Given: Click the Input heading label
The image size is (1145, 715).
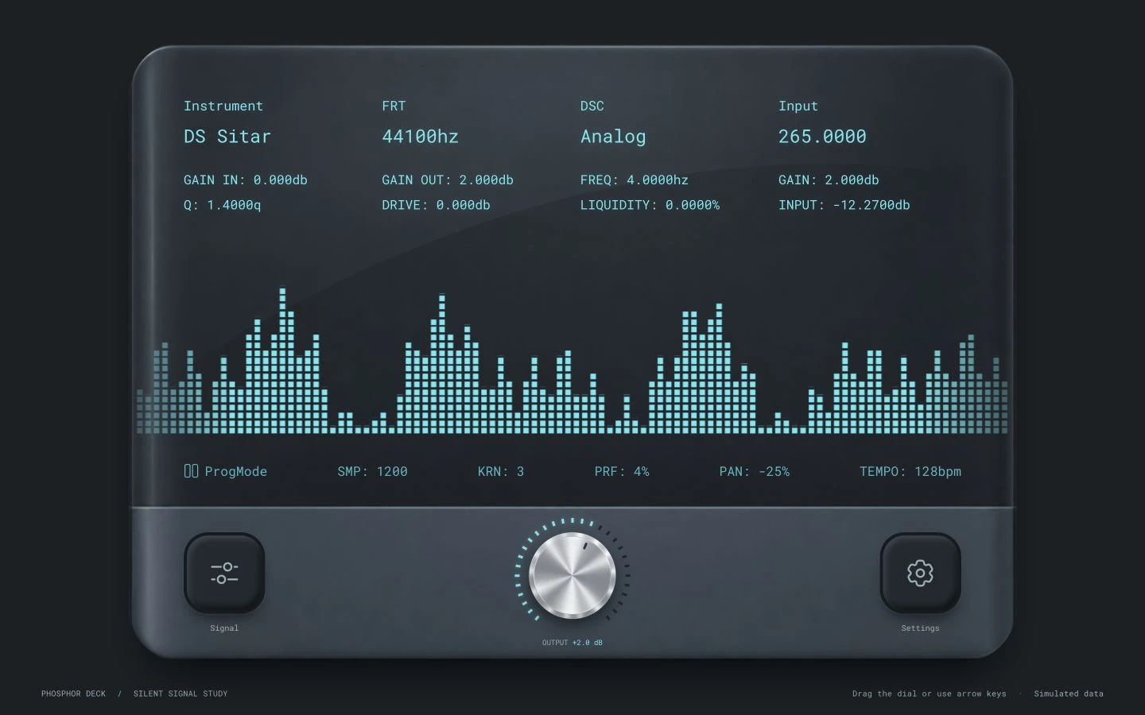Looking at the screenshot, I should coord(798,106).
